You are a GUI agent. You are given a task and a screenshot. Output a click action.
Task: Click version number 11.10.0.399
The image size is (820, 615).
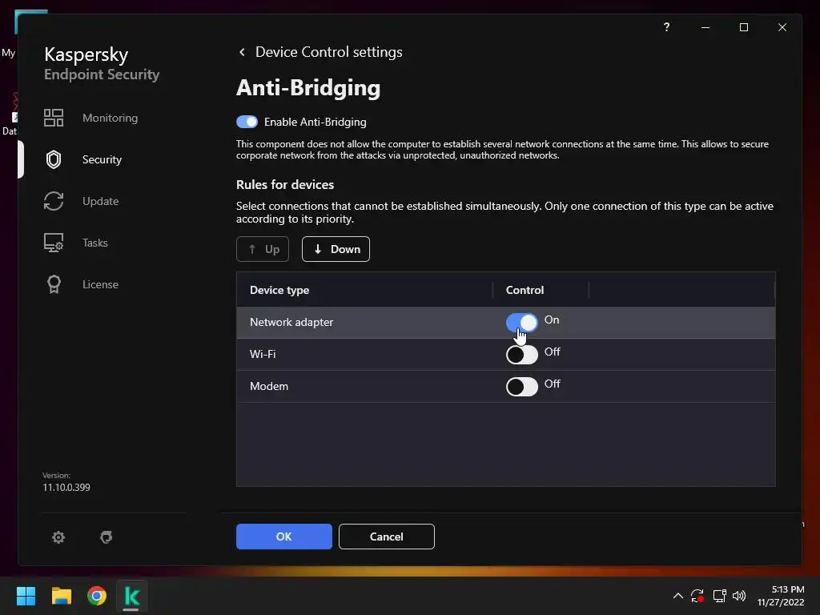click(x=66, y=488)
